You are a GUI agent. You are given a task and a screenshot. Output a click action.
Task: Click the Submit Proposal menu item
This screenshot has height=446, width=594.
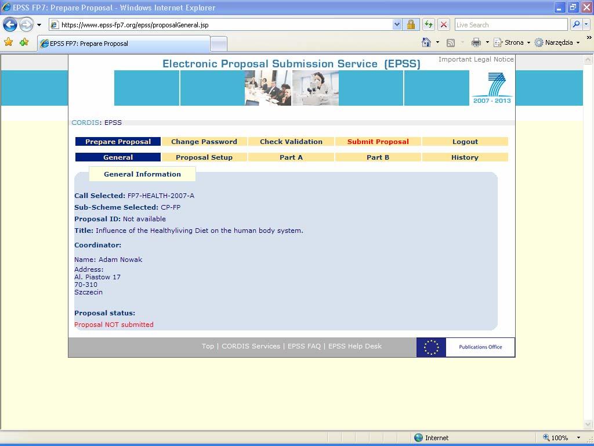pos(378,142)
